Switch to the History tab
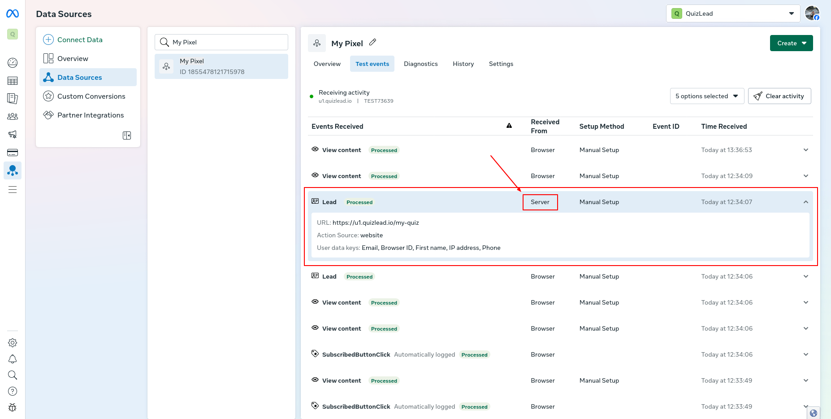Screen dimensions: 831x419 click(x=463, y=64)
